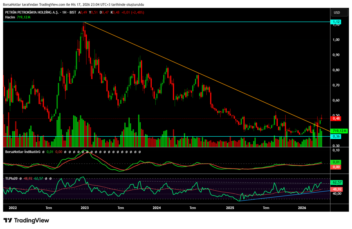Screen dimensions: 352x229
Task: Click the green 0,01 indicator axis label
Action: pos(336,162)
